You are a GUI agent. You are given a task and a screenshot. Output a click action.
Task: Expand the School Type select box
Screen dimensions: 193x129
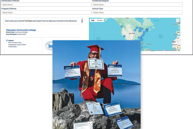137,12
